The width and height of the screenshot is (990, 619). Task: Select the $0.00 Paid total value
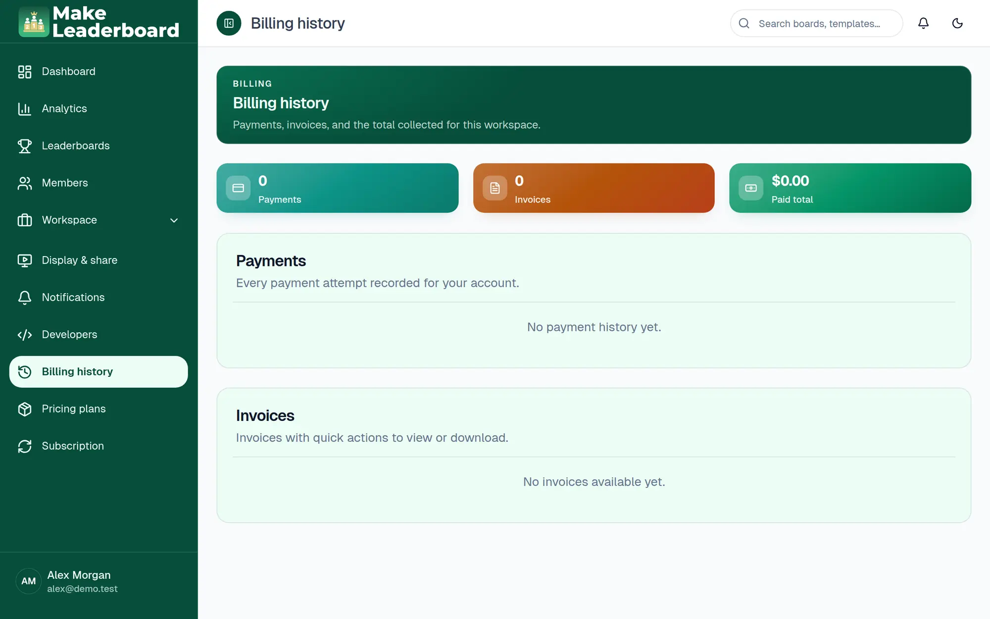790,181
